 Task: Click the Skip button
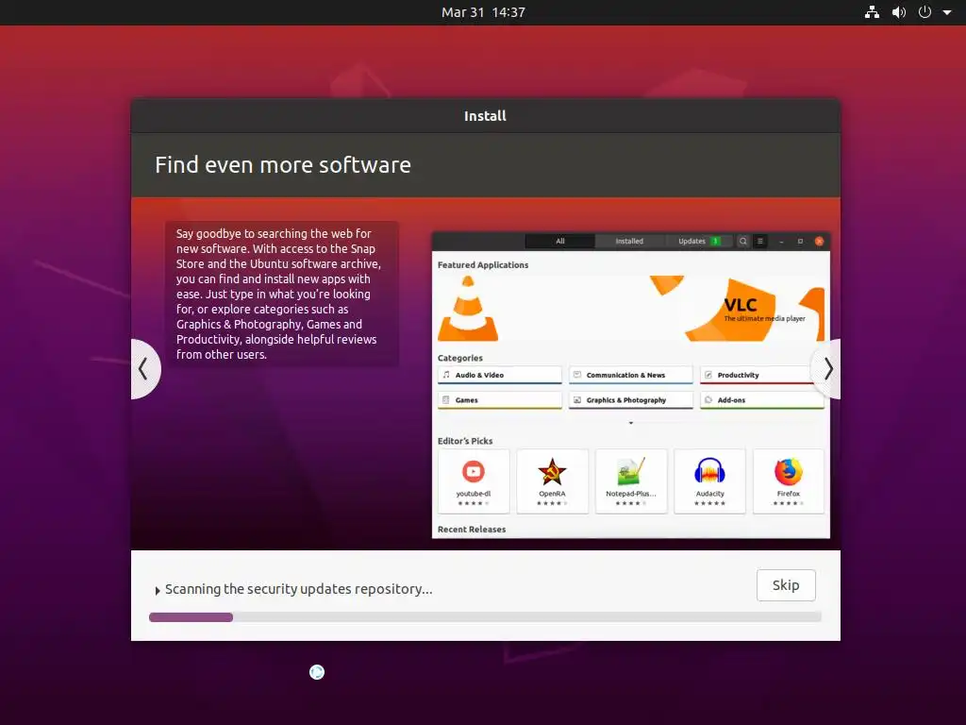click(786, 585)
